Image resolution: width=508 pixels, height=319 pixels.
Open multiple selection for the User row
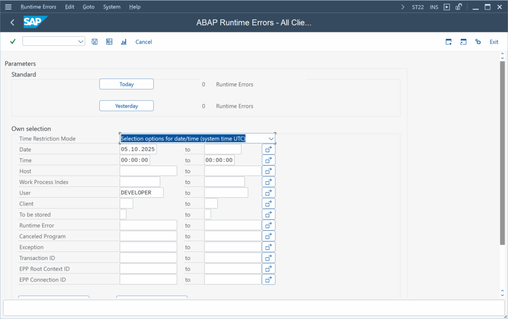pos(268,193)
